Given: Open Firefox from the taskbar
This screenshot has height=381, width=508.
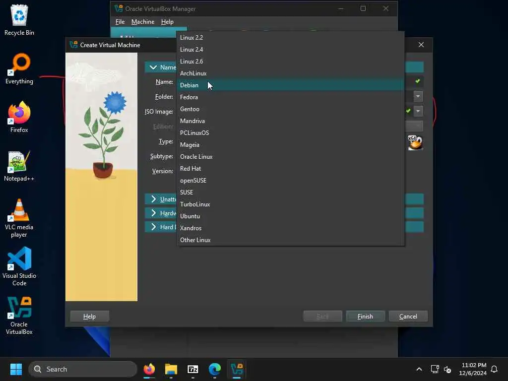Looking at the screenshot, I should coord(149,369).
